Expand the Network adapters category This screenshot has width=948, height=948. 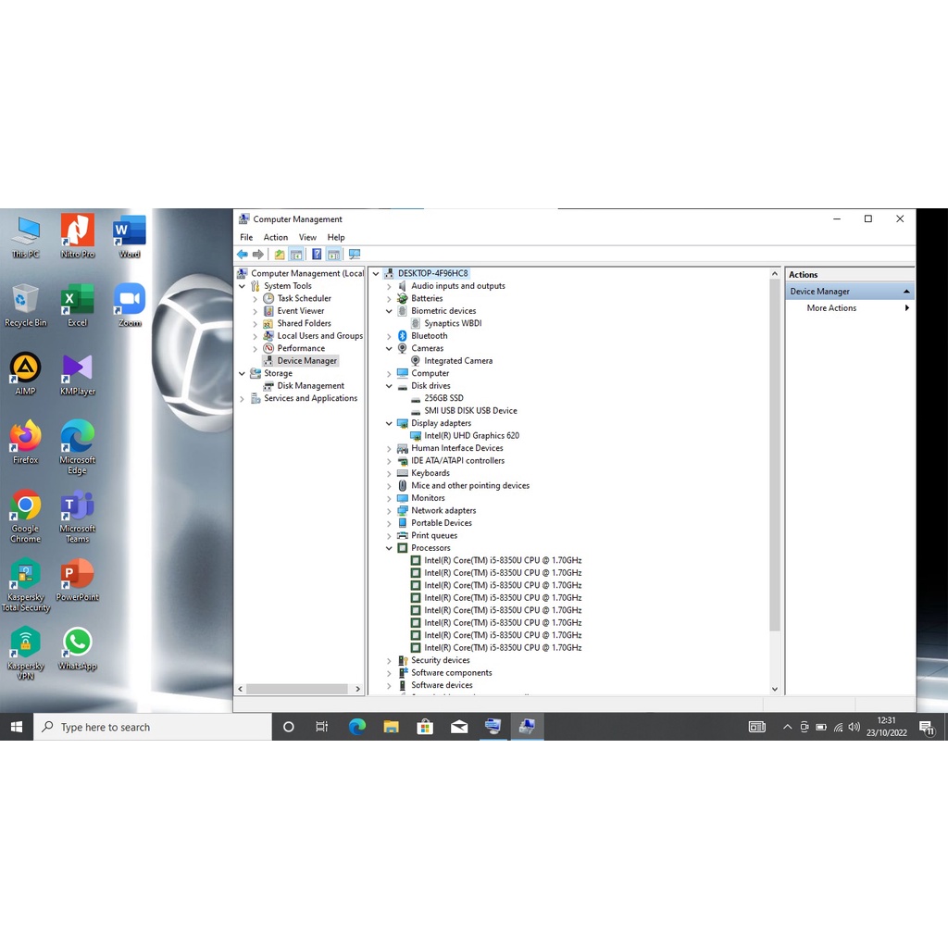389,511
